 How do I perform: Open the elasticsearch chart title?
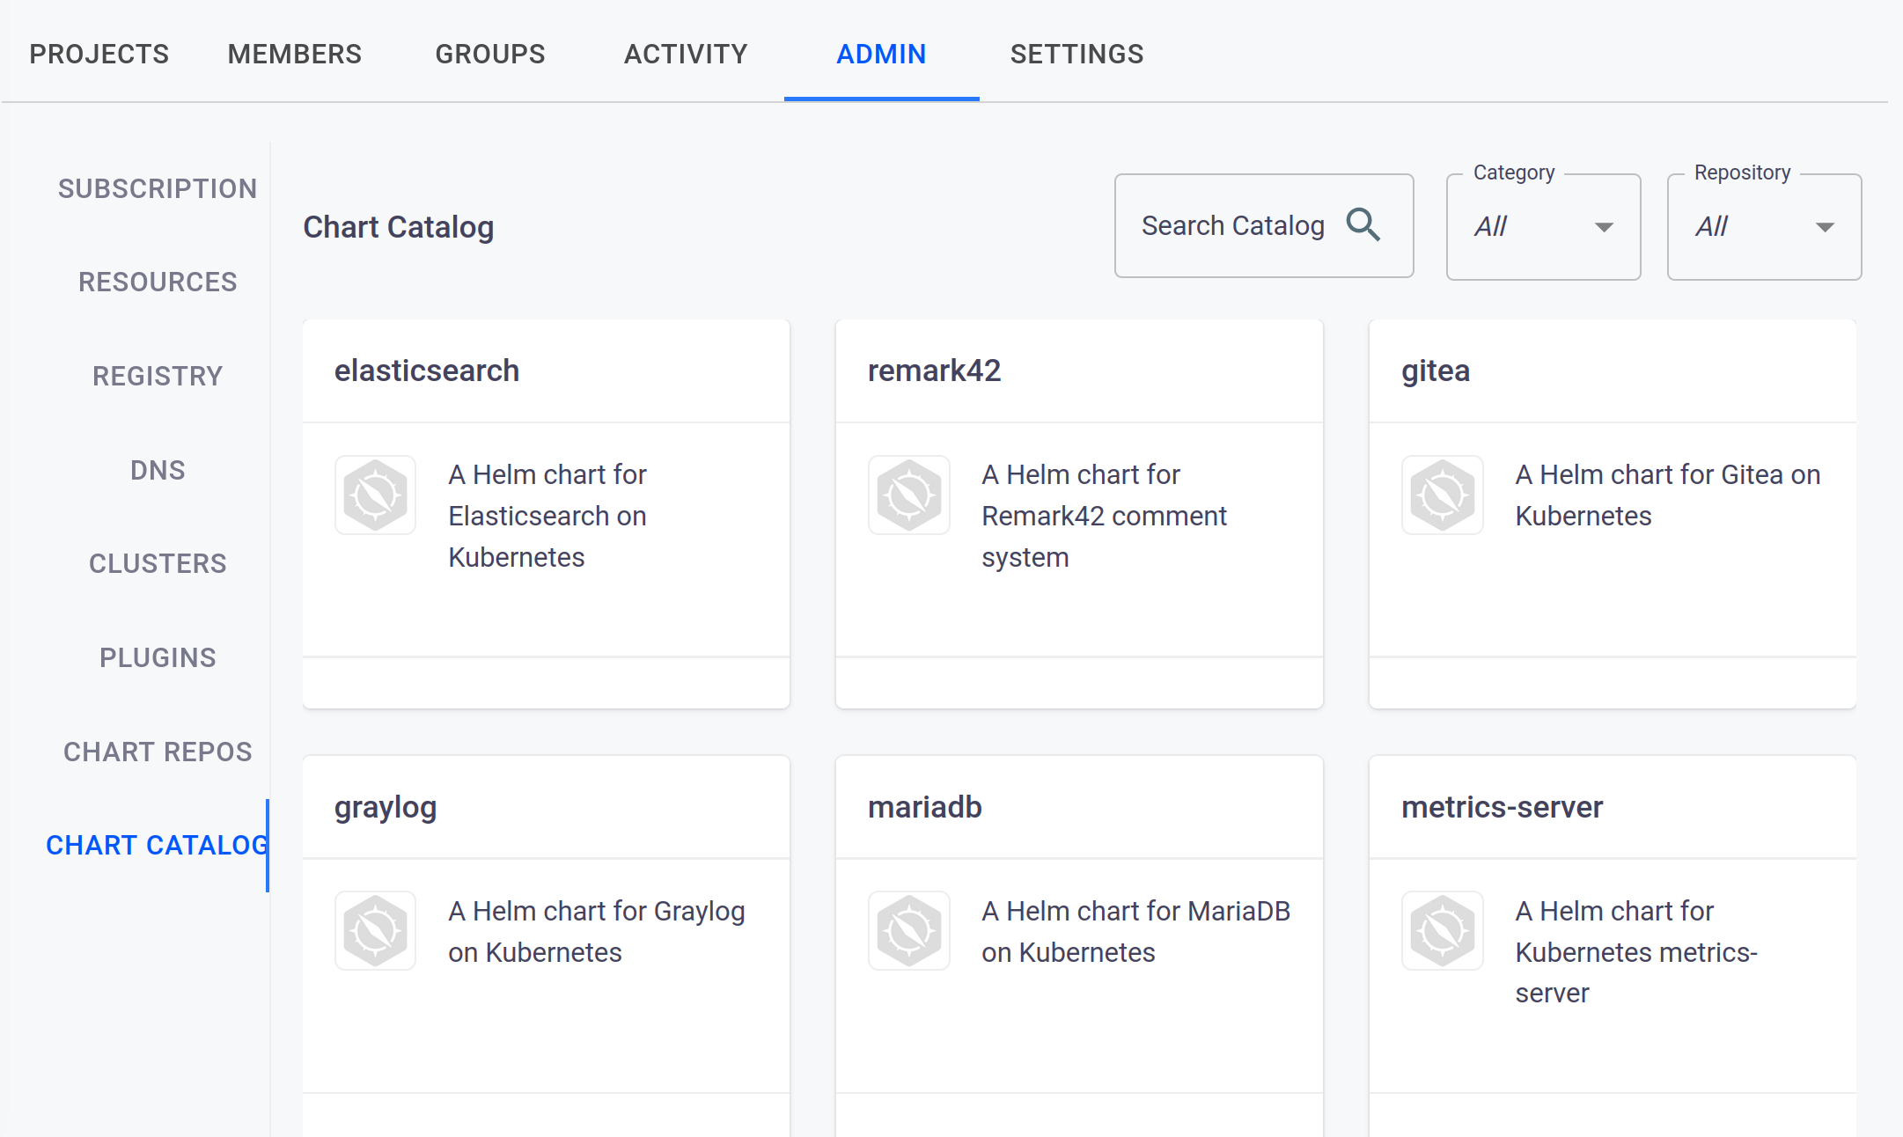coord(427,370)
